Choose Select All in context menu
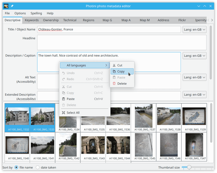This screenshot has width=217, height=173. tap(85, 112)
